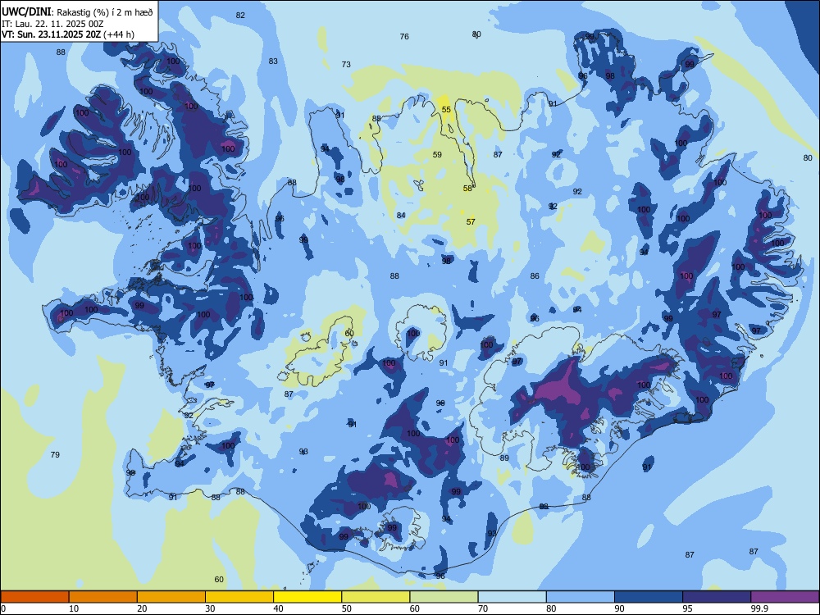Select the indigo 95–99.9 legend swatch

click(x=717, y=597)
